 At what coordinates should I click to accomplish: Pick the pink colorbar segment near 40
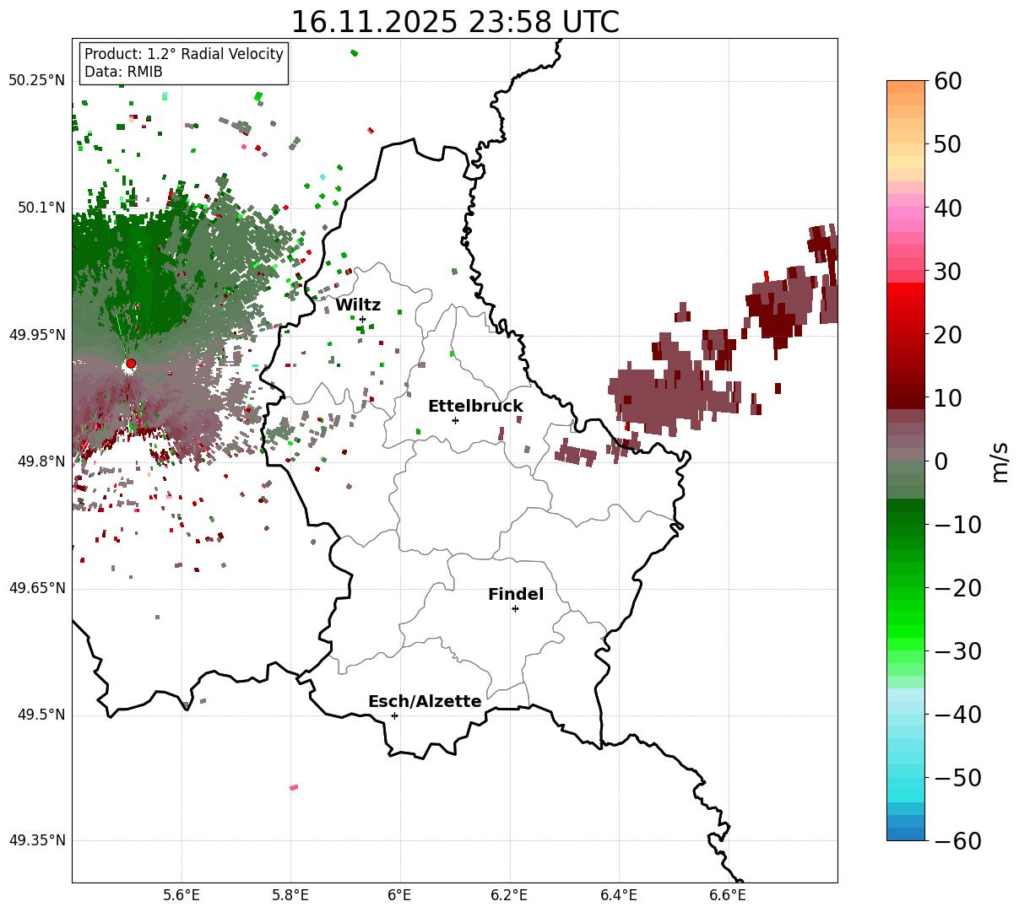pos(906,213)
